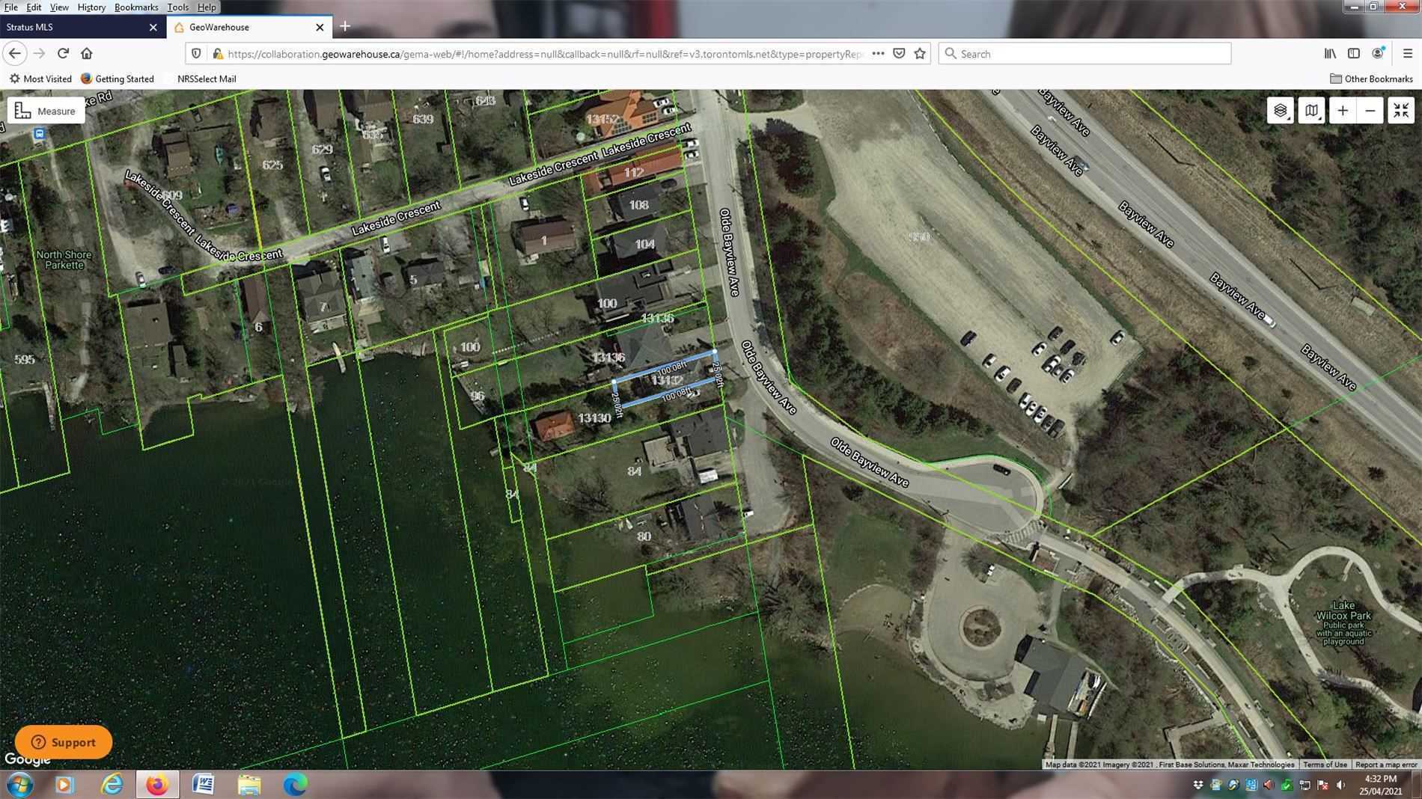
Task: Bookmark this page with the star
Action: [x=920, y=53]
